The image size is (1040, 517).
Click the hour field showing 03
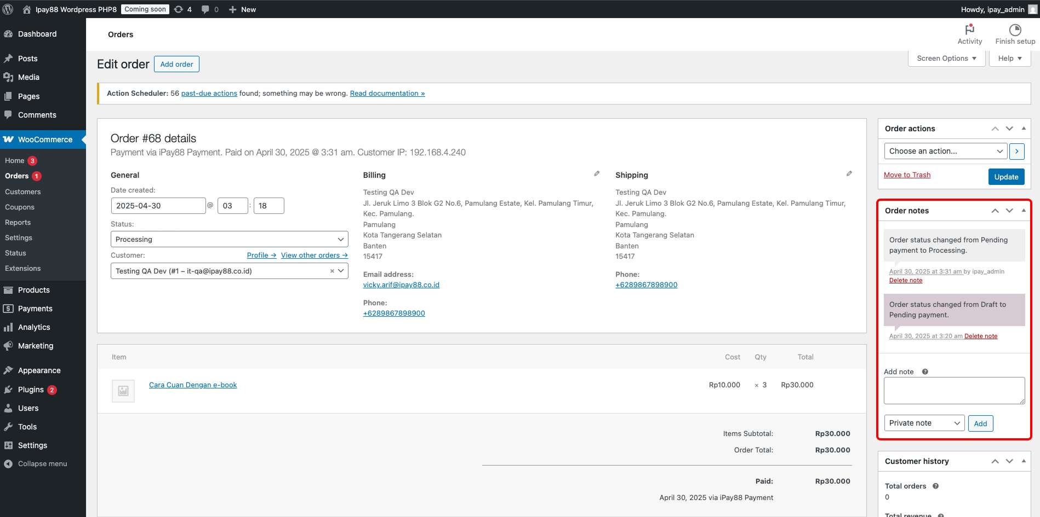pos(233,206)
